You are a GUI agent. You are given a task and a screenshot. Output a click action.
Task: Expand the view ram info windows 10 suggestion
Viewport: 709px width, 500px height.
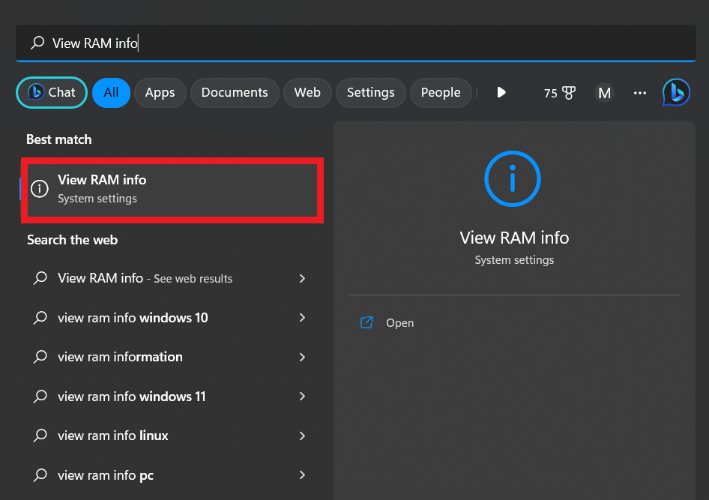(x=302, y=318)
